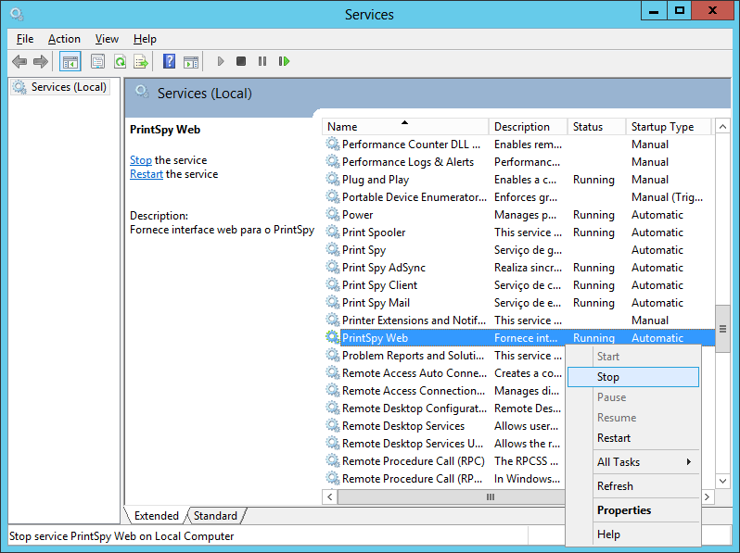
Task: Click the Properties sheet toolbar icon
Action: (x=97, y=61)
